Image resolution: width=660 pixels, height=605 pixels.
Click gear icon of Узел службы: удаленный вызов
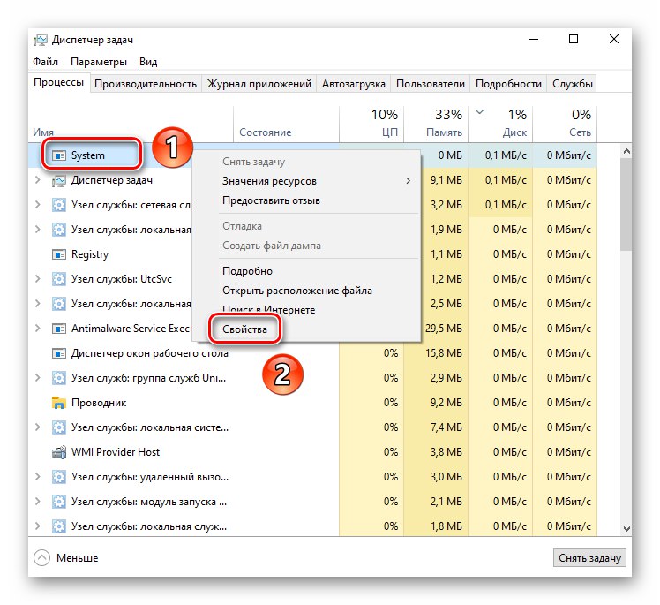tap(59, 477)
